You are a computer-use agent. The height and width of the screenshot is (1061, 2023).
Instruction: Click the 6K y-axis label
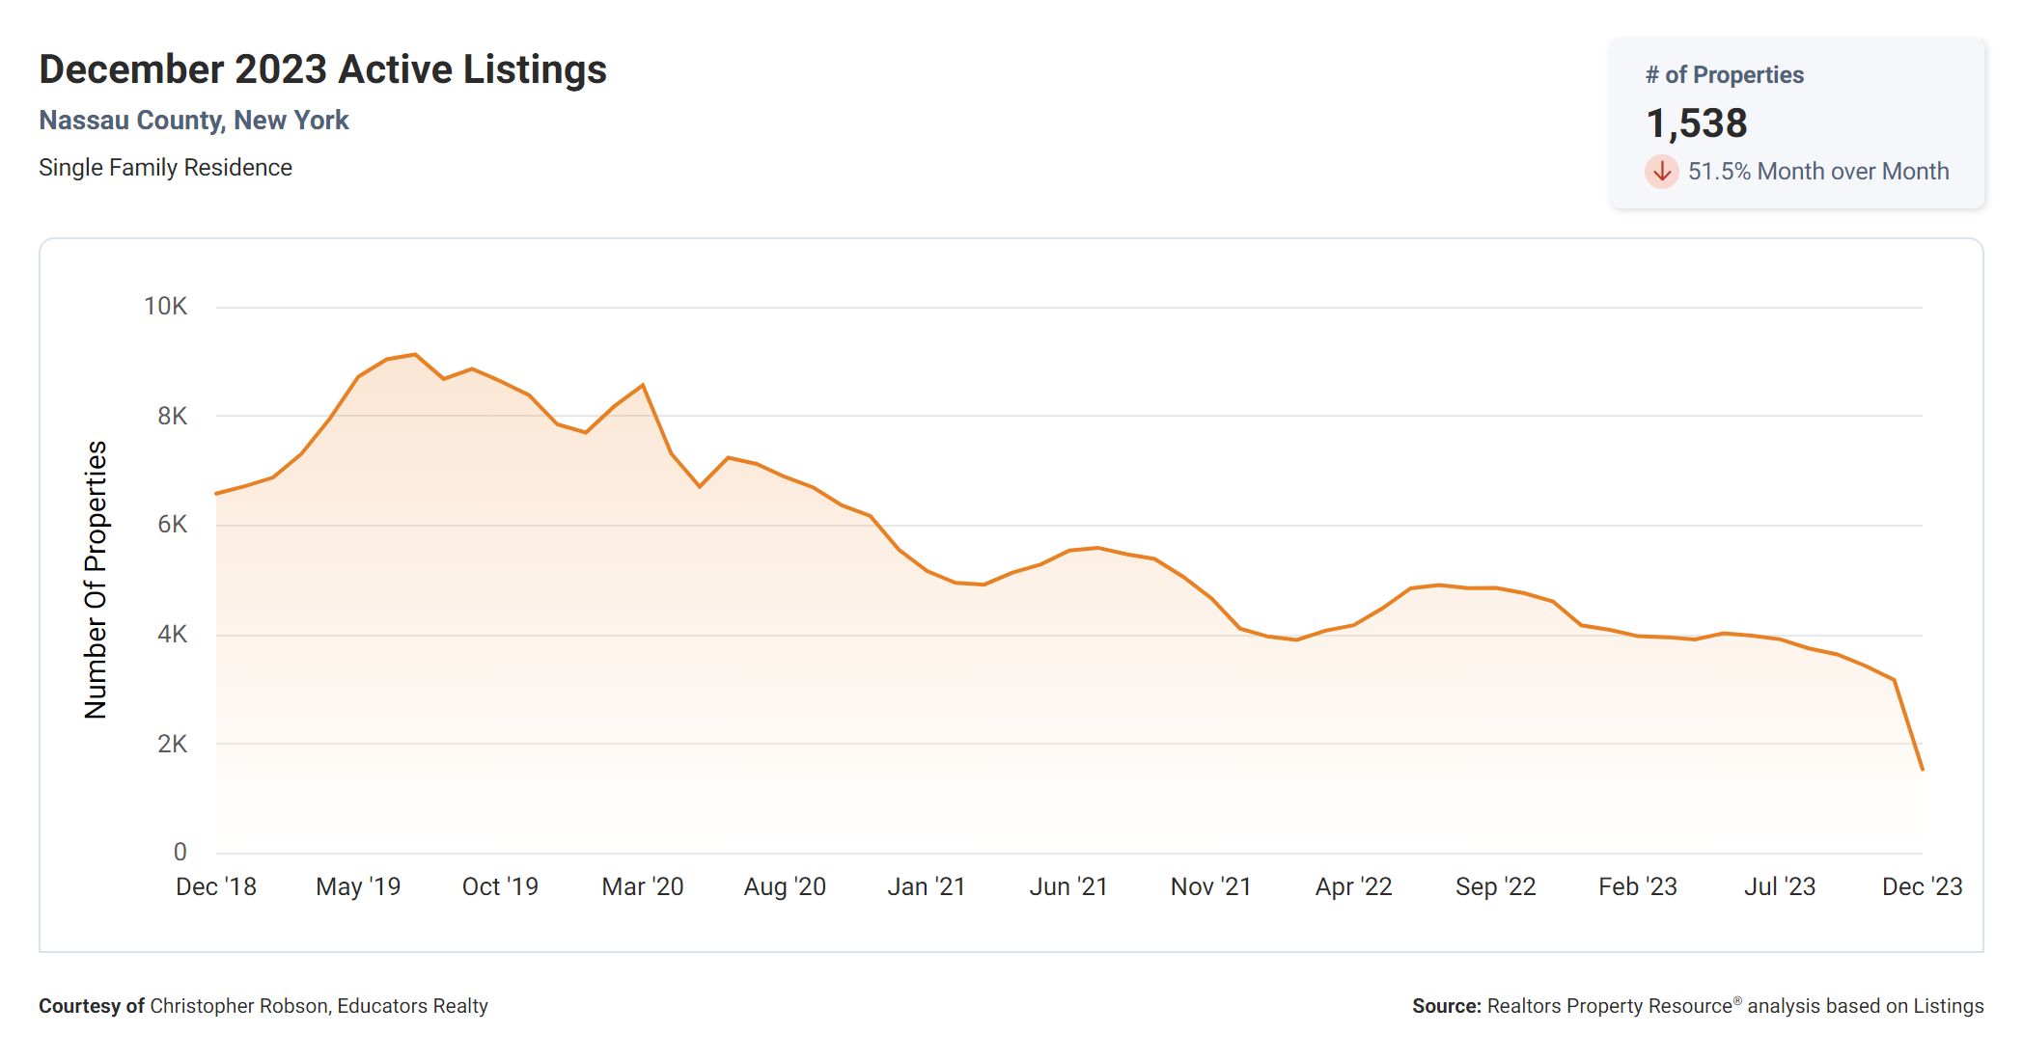click(x=172, y=525)
